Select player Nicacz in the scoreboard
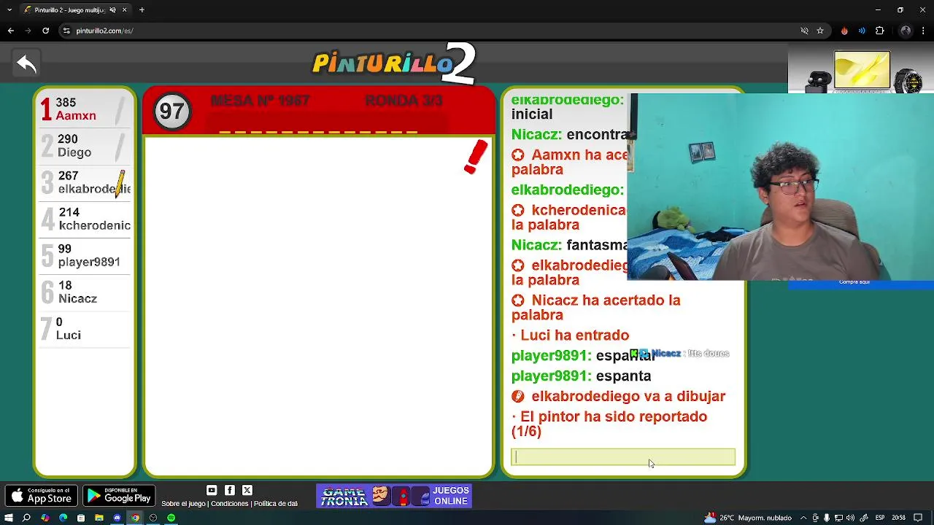This screenshot has width=934, height=525. coord(85,292)
